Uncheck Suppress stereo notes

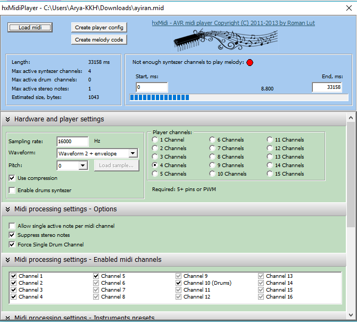click(12, 235)
